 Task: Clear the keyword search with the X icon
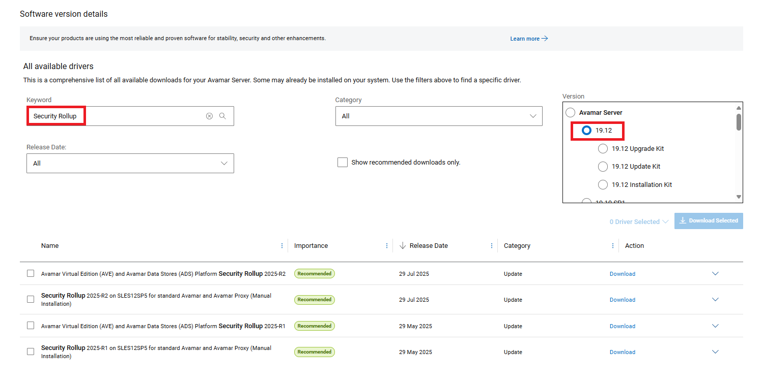point(209,116)
